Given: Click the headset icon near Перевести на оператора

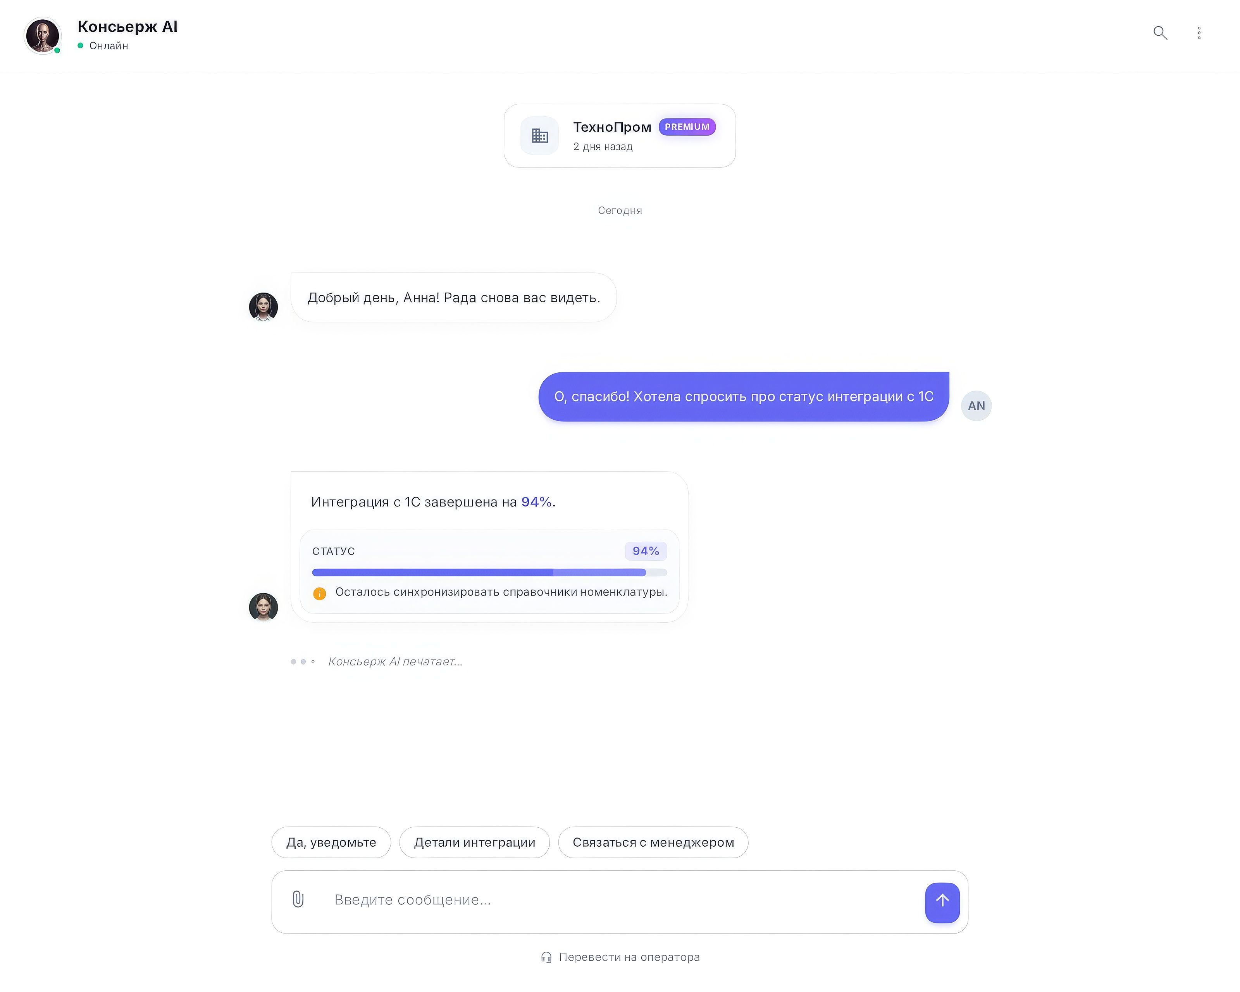Looking at the screenshot, I should click(x=546, y=957).
